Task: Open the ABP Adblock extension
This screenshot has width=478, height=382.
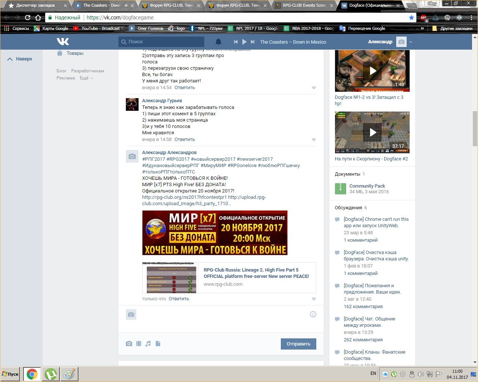Action: [x=423, y=18]
